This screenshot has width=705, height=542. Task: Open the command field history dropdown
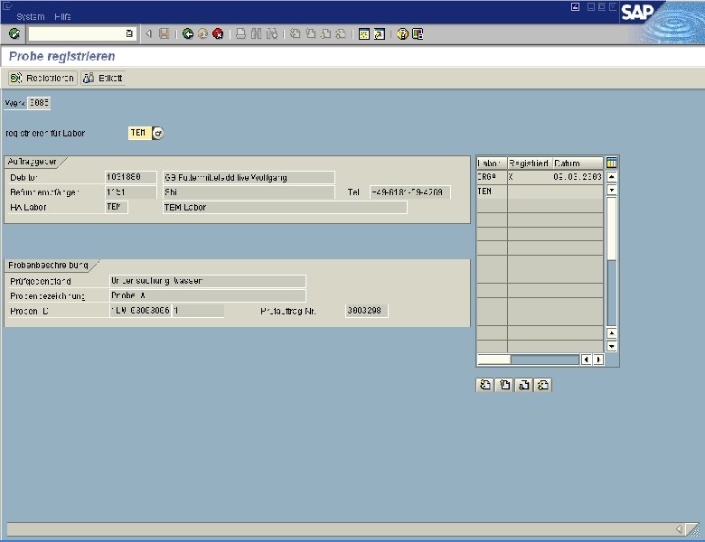click(129, 33)
